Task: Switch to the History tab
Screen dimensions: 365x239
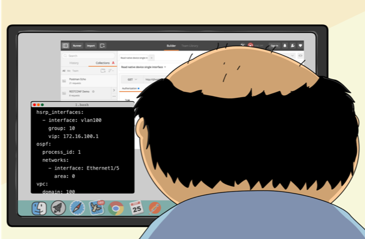Action: 74,63
